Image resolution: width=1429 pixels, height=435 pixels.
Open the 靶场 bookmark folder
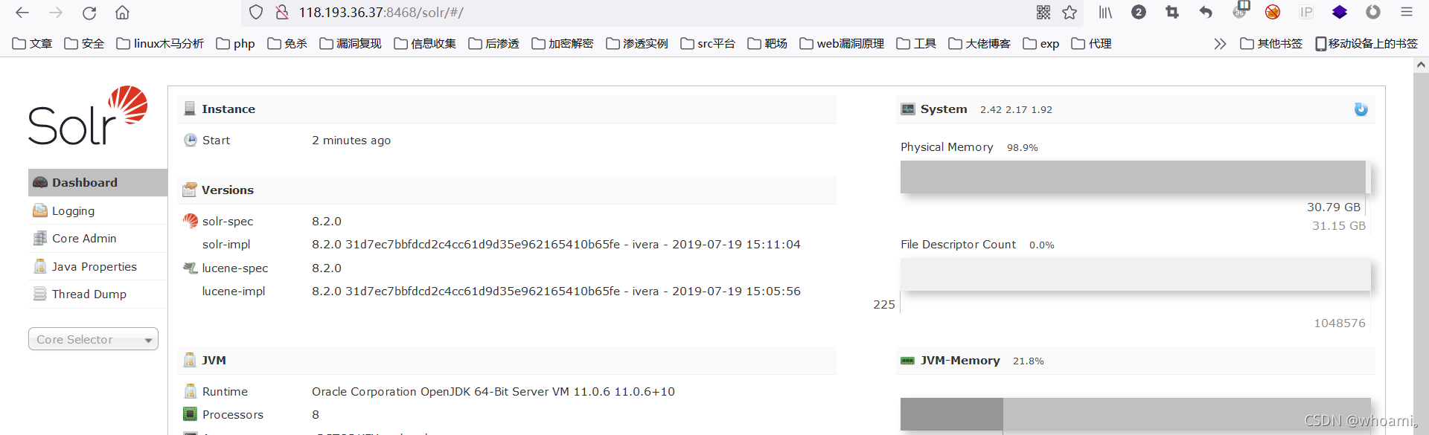(x=767, y=44)
